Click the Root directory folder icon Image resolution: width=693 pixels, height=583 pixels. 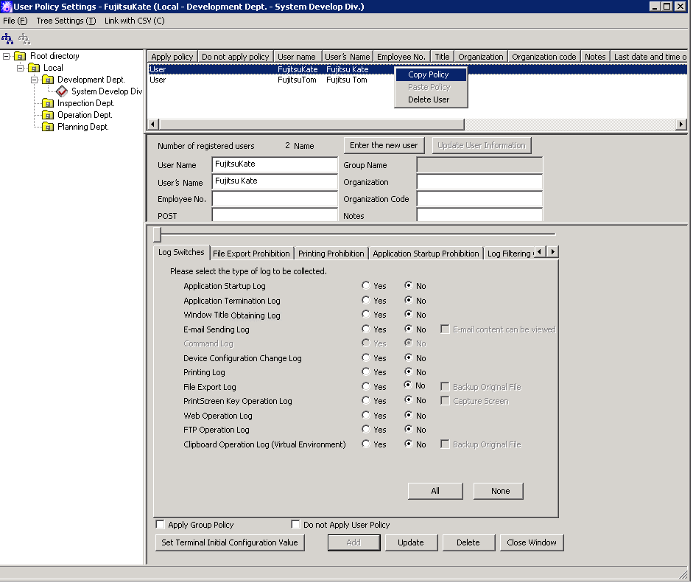coord(21,56)
